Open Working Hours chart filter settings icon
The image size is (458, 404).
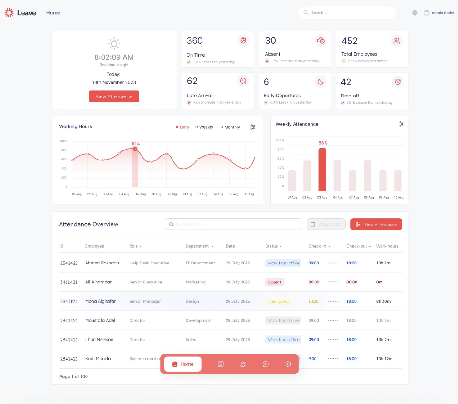(x=253, y=127)
